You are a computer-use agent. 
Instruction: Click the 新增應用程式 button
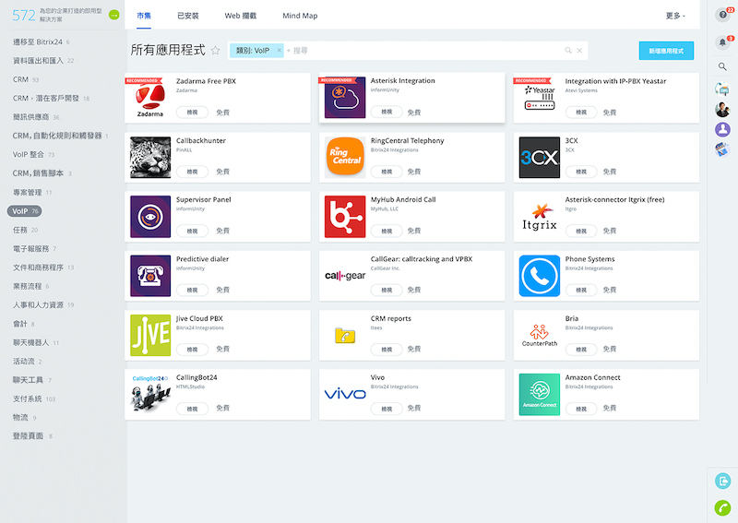pyautogui.click(x=666, y=51)
